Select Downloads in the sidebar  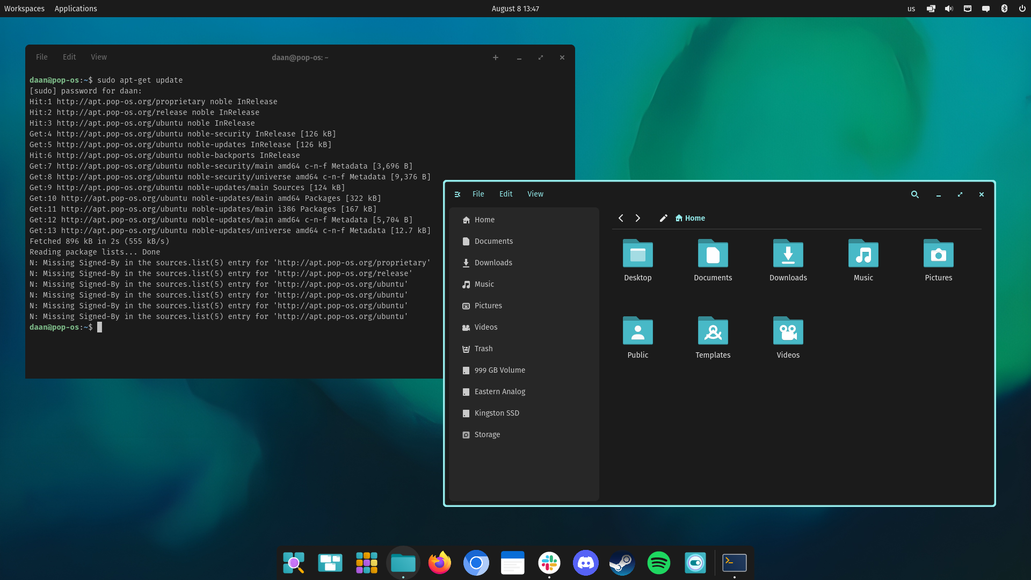tap(493, 263)
